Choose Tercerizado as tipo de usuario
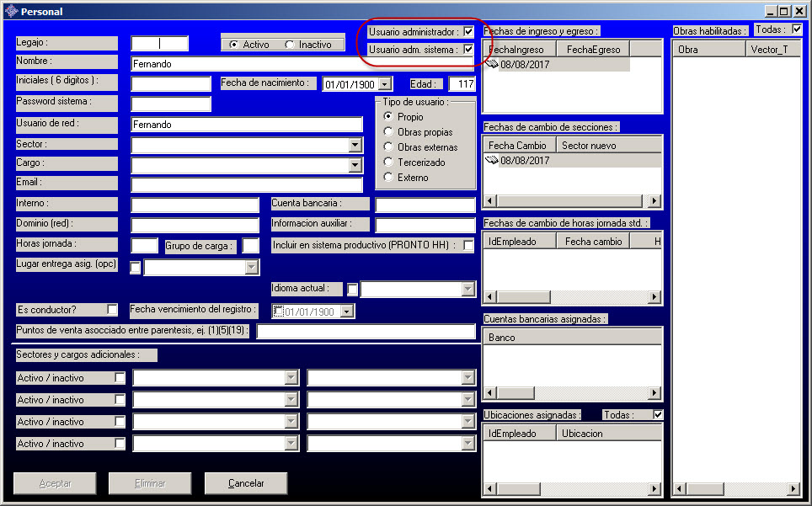Screen dimensions: 812x506 [x=388, y=162]
